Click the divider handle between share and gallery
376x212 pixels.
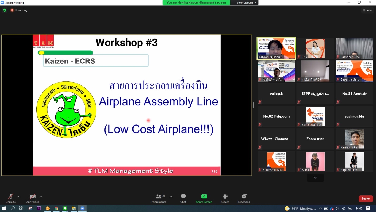(x=253, y=105)
